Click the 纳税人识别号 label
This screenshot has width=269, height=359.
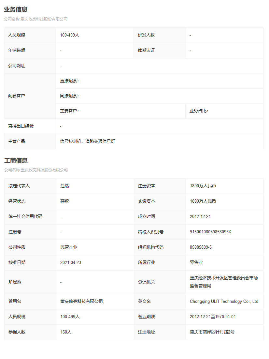click(x=151, y=232)
